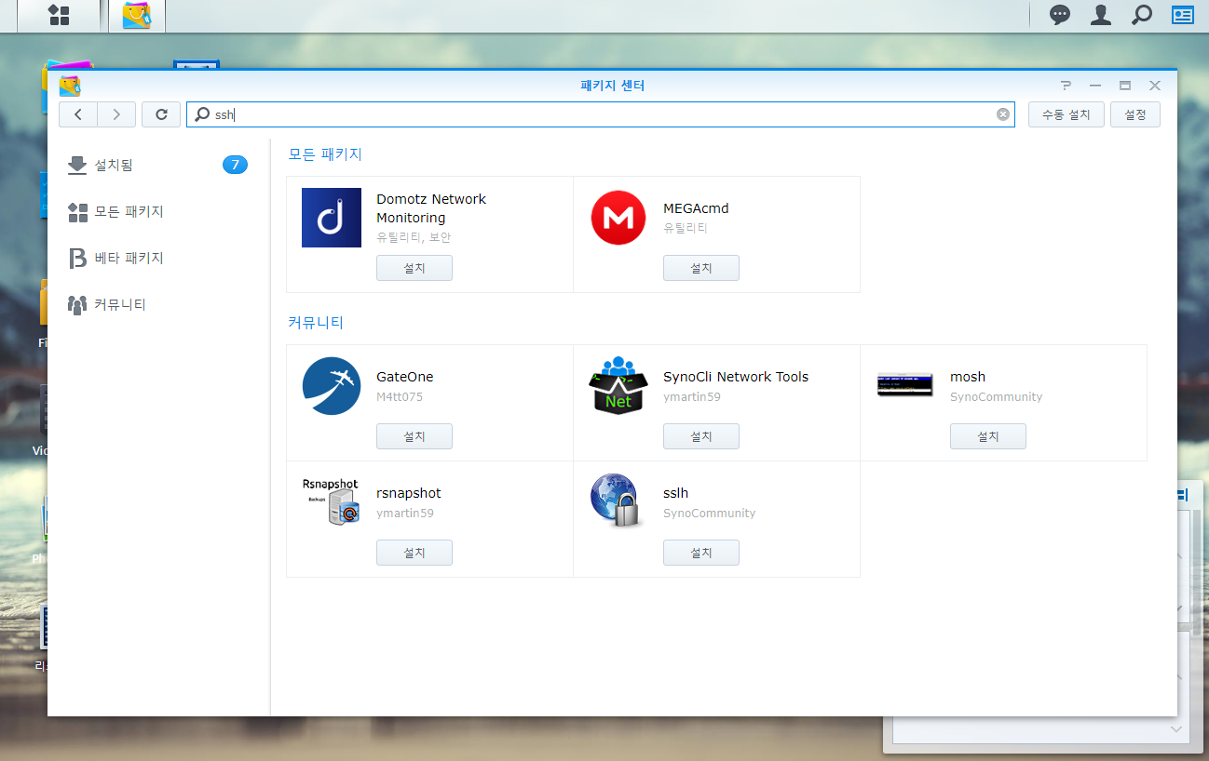Open notifications speech bubble icon
This screenshot has height=761, width=1209.
coord(1060,15)
